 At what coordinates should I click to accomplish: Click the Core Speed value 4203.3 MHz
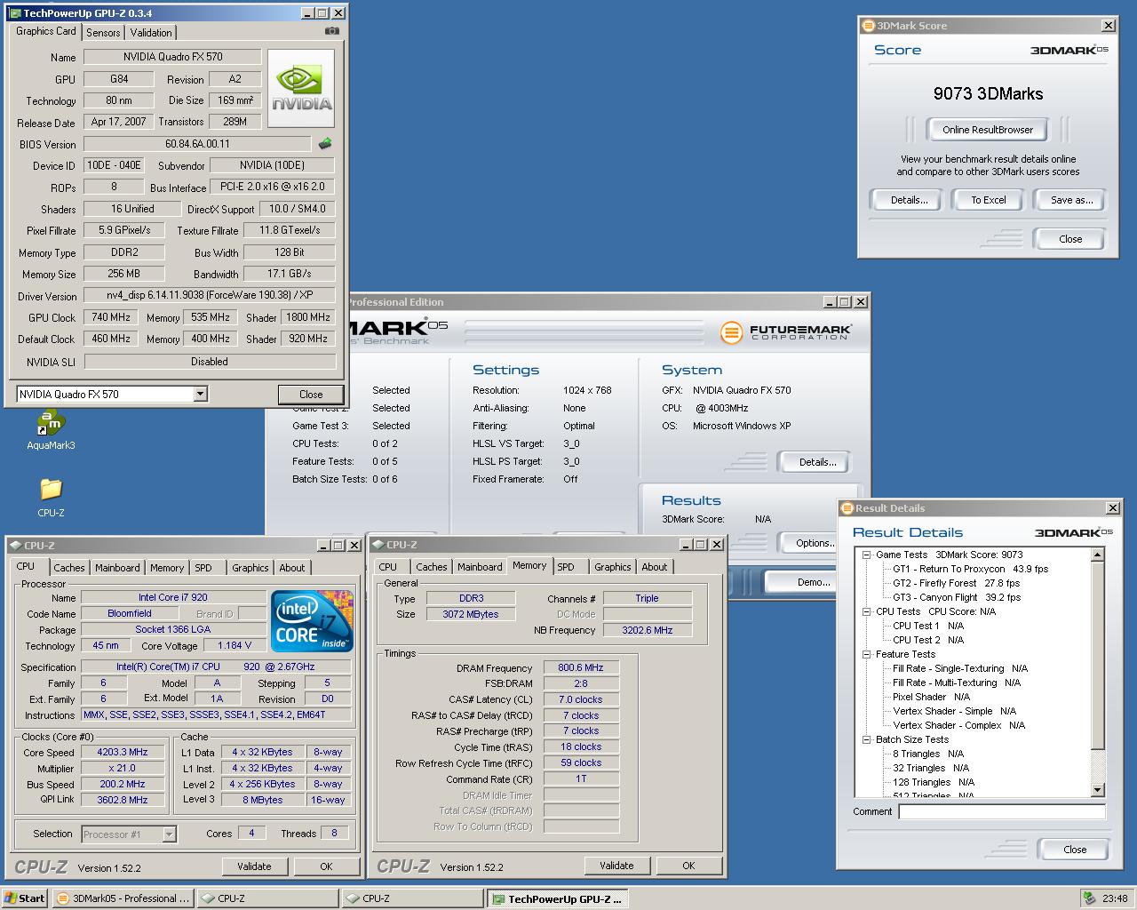click(x=123, y=752)
